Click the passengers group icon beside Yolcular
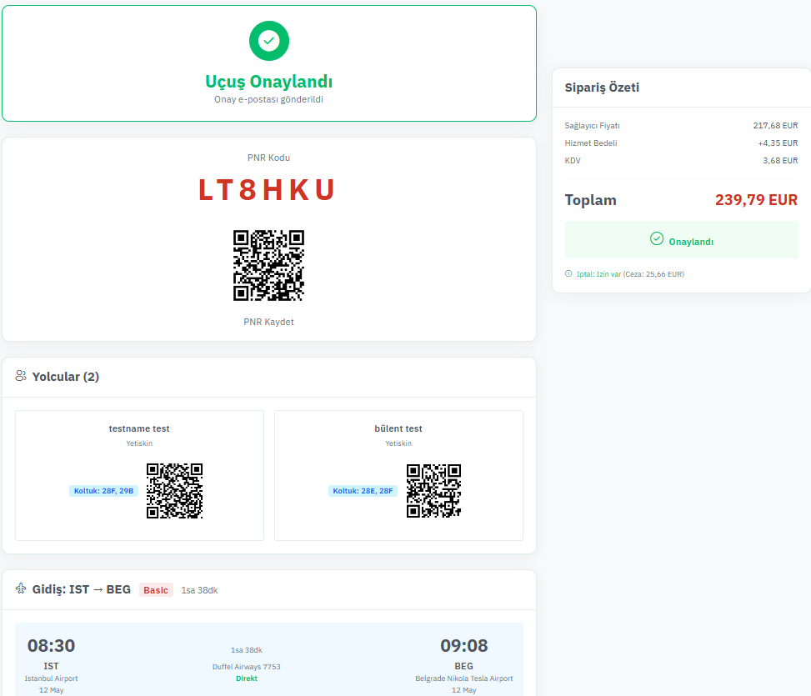Image resolution: width=811 pixels, height=696 pixels. click(21, 376)
